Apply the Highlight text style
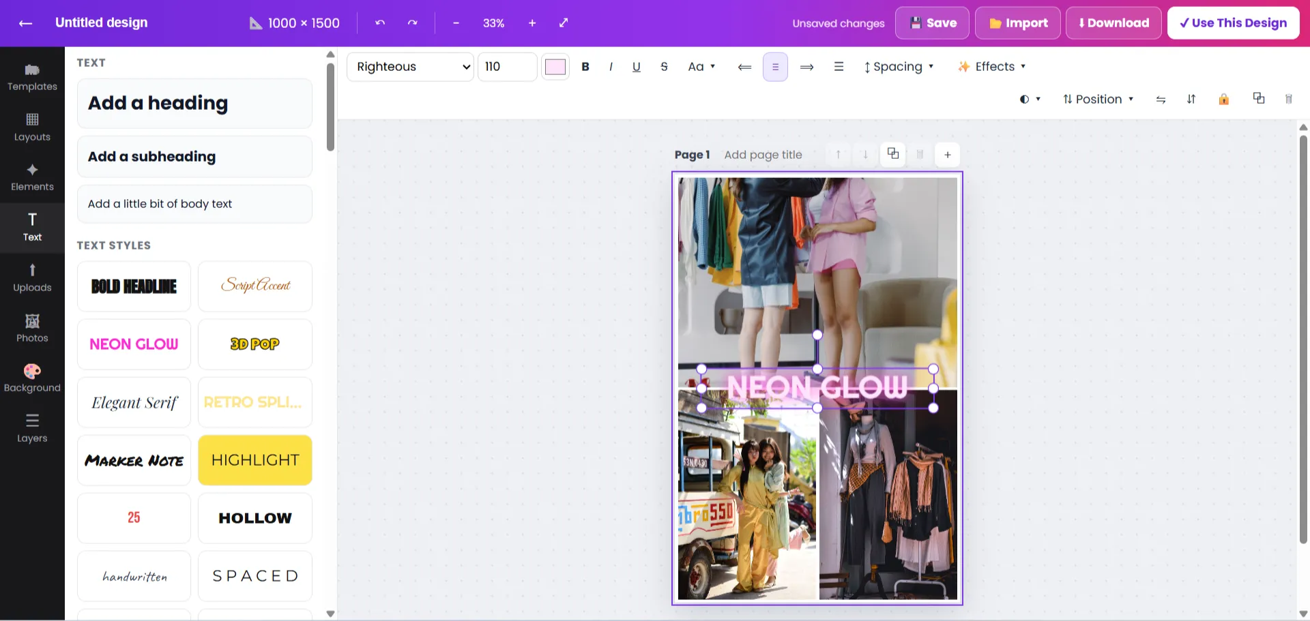 255,460
